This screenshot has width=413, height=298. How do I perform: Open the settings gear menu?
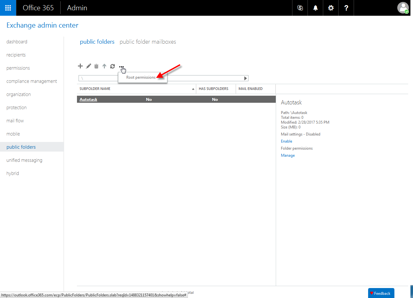[x=331, y=8]
